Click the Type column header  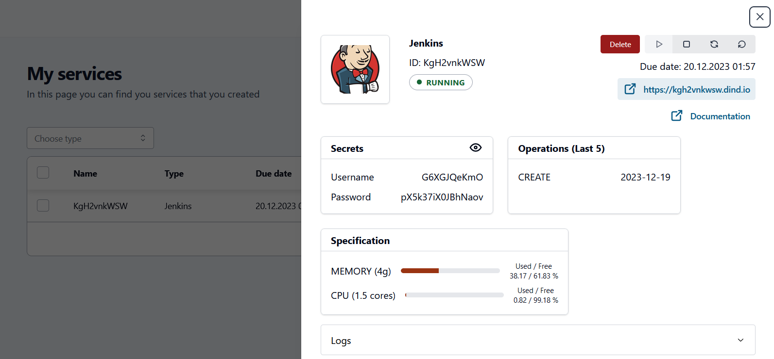tap(174, 174)
